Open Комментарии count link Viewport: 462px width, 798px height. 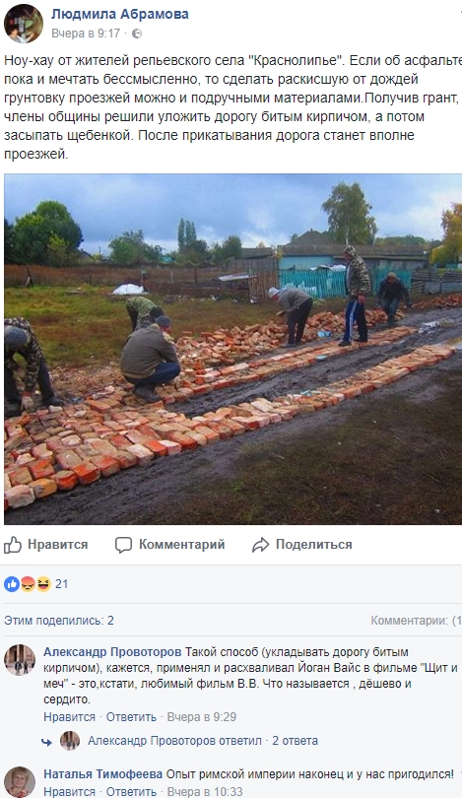pos(417,621)
